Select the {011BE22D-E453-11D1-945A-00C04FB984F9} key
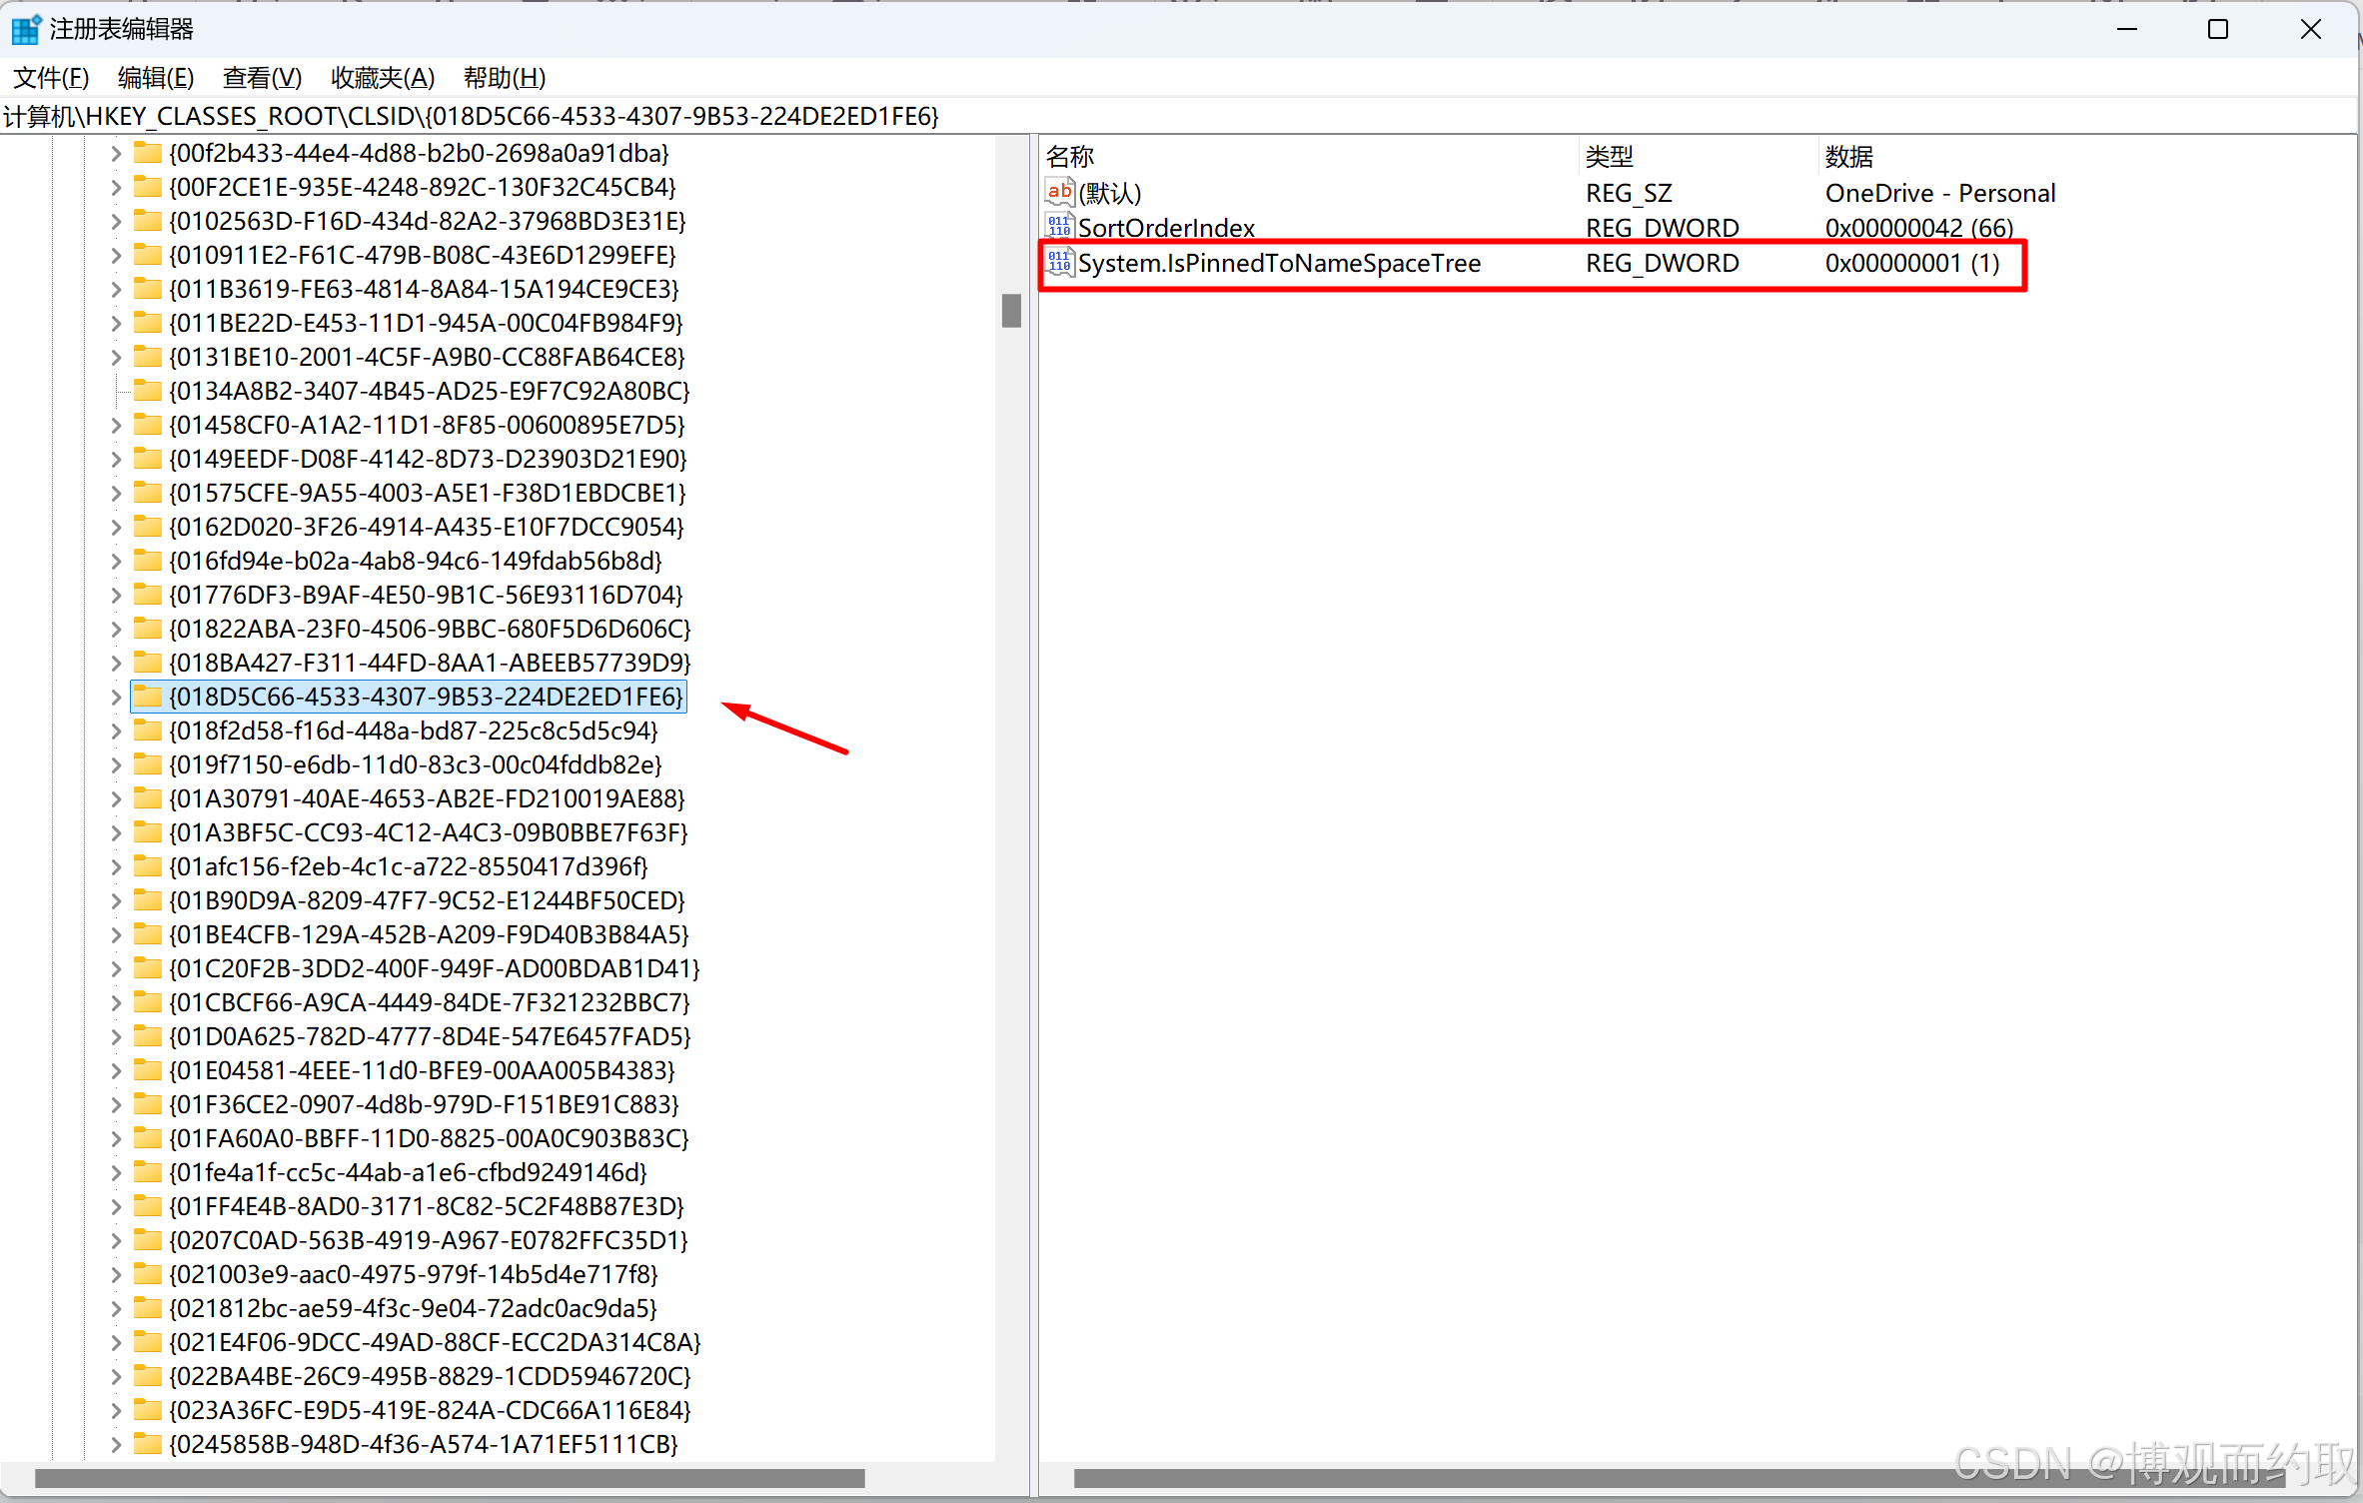 pos(426,323)
